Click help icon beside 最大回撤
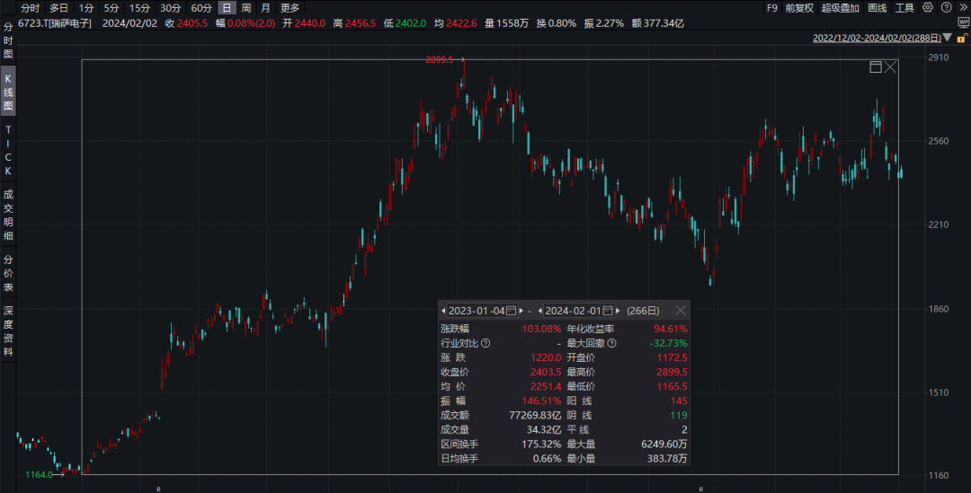 612,343
